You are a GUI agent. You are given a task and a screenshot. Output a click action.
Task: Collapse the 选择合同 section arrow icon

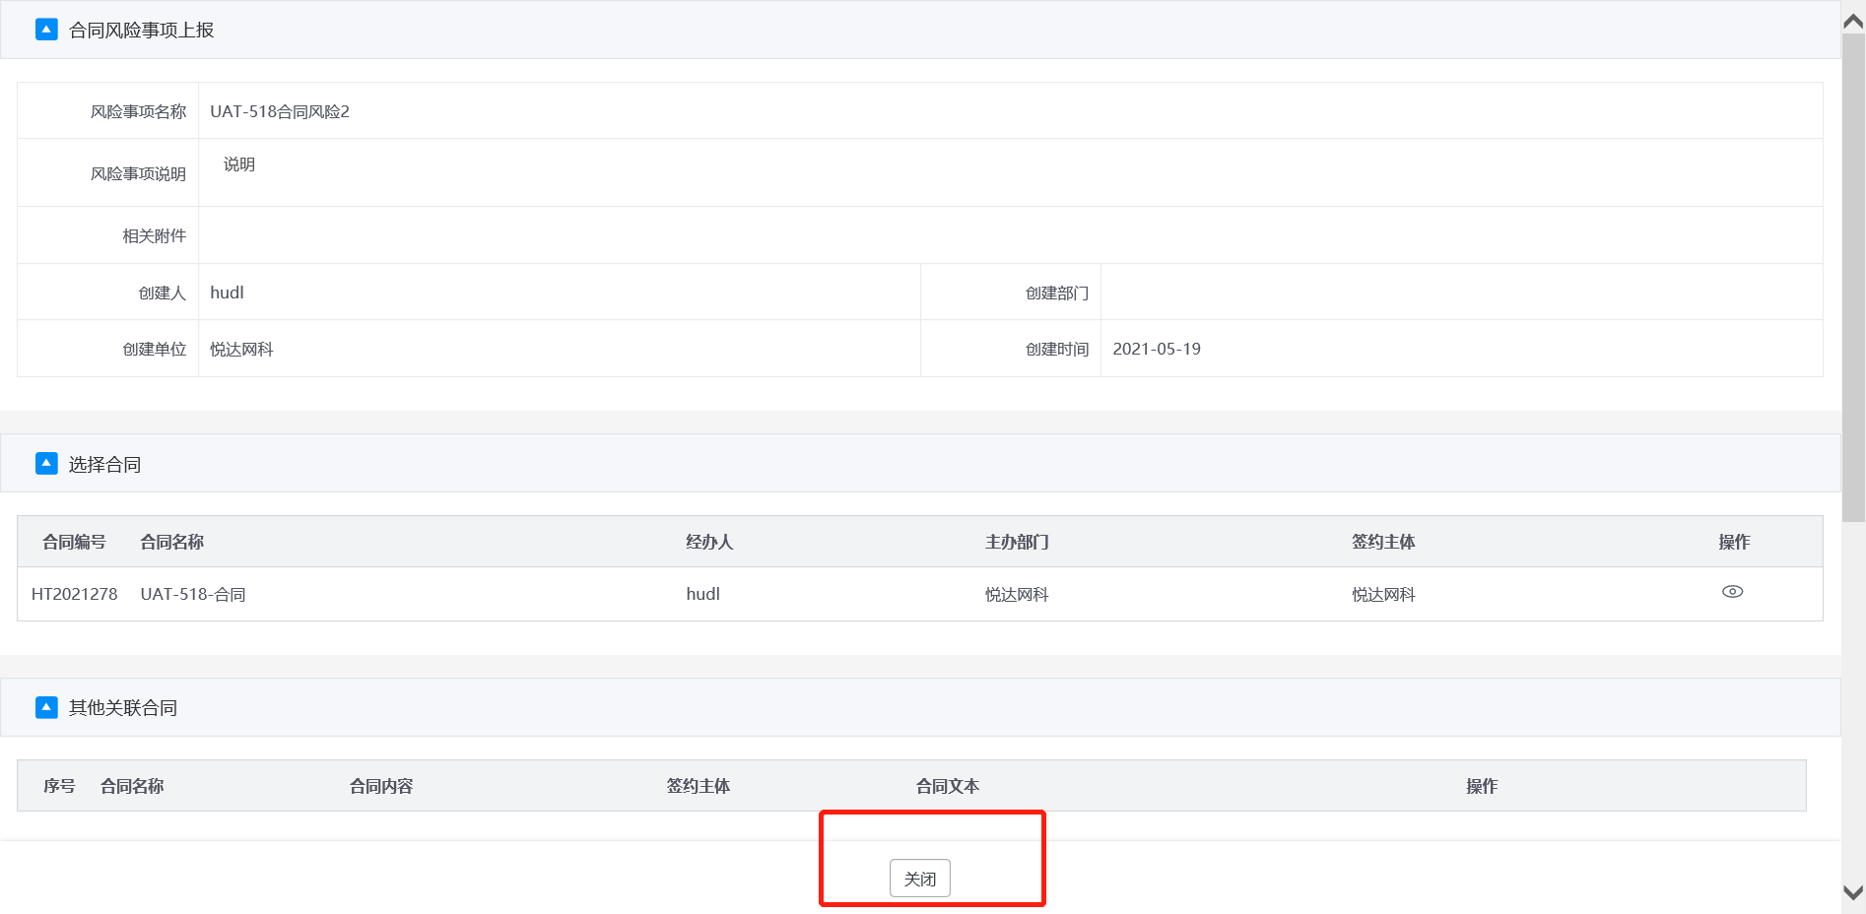pyautogui.click(x=46, y=463)
